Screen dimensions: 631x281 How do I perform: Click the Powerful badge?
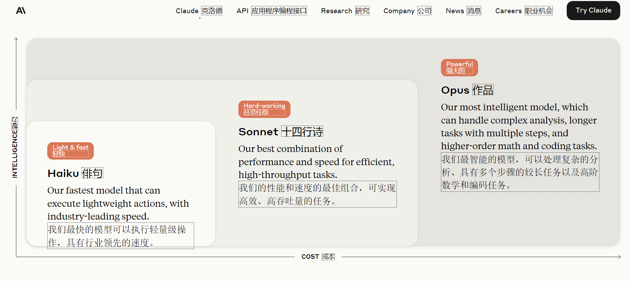(459, 68)
